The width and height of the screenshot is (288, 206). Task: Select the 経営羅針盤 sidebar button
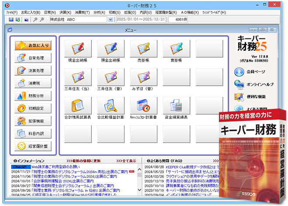pyautogui.click(x=33, y=146)
